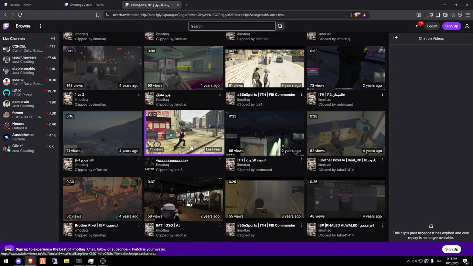Close the #35eSports active tab
473x266 pixels.
point(178,5)
